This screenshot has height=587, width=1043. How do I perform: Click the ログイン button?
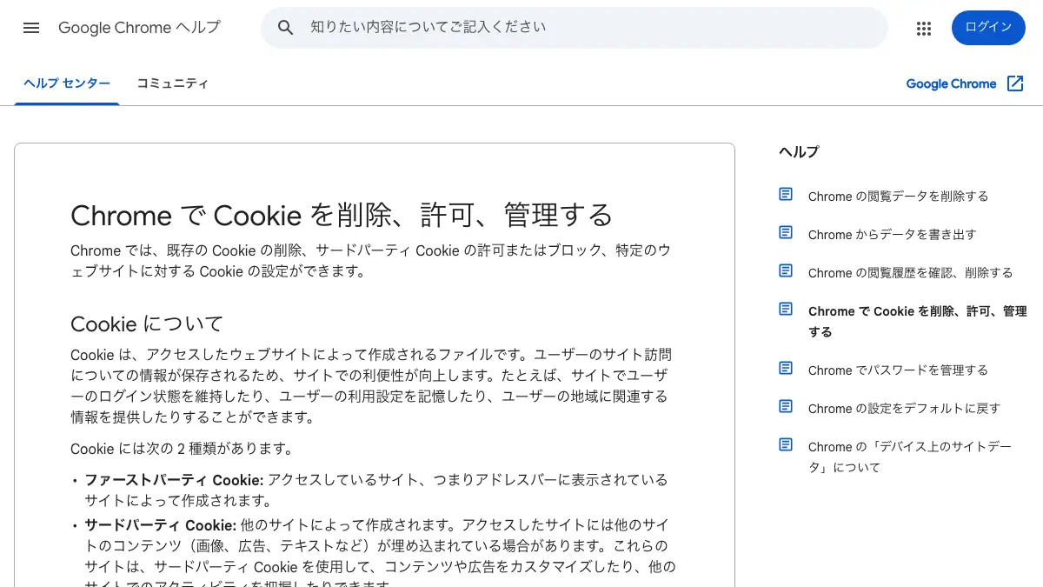coord(988,28)
